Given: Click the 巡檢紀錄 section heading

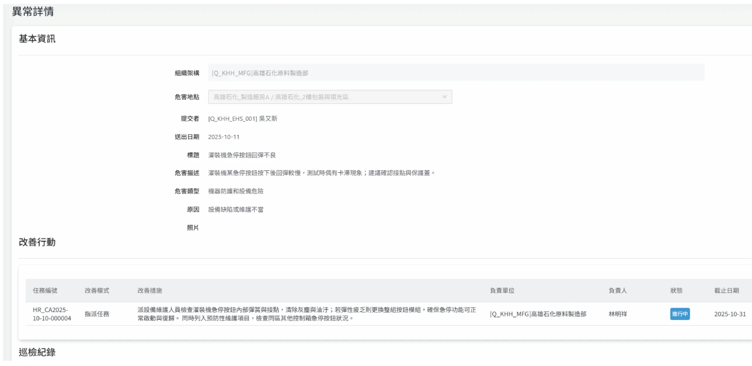Looking at the screenshot, I should point(37,352).
